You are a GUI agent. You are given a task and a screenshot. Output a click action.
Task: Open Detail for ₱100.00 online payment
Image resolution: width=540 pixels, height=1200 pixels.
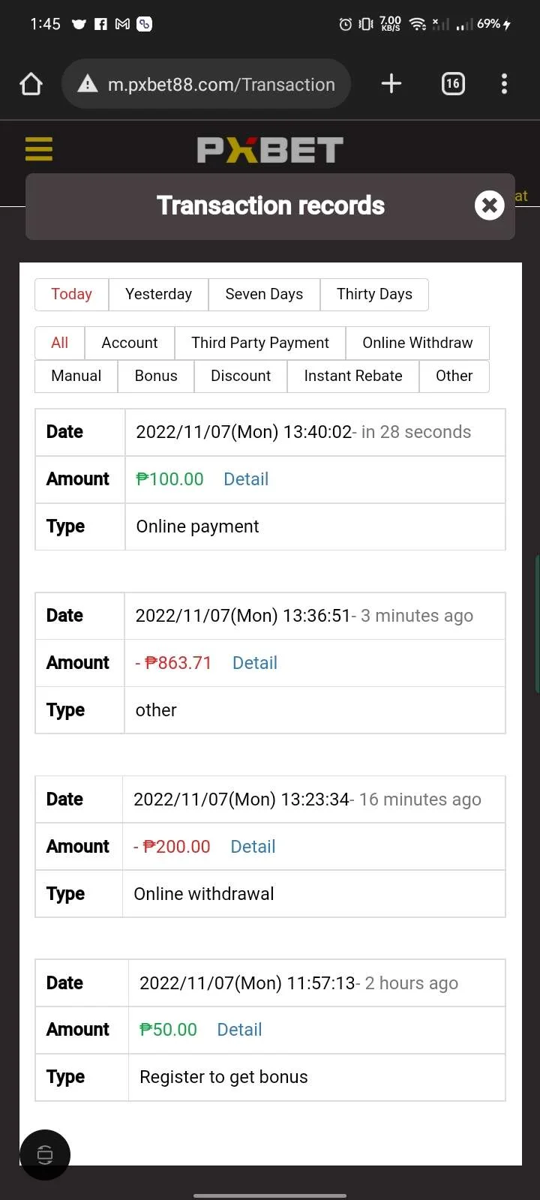[x=246, y=479]
